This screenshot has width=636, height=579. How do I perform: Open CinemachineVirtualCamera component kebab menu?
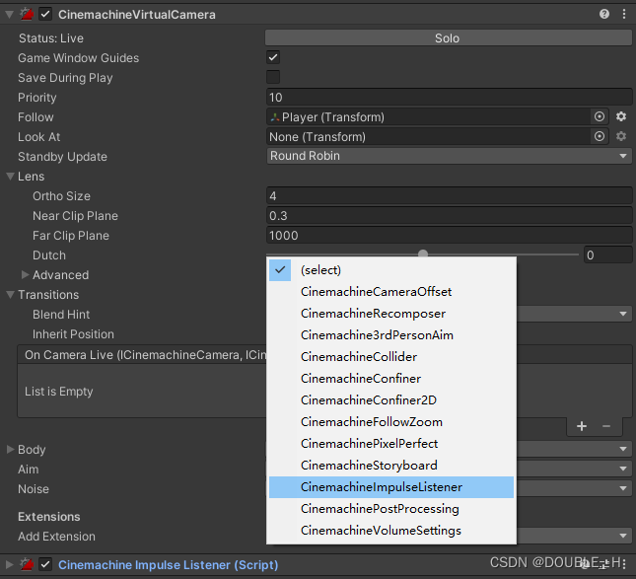[624, 14]
